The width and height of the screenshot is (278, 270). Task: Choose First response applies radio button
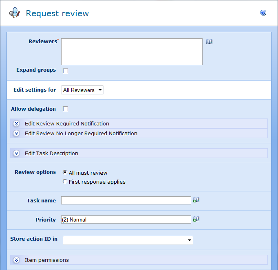(65, 182)
